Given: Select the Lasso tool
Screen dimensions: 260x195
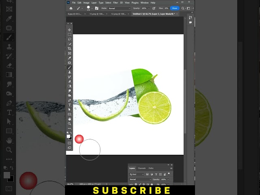Looking at the screenshot, I should (x=69, y=39).
